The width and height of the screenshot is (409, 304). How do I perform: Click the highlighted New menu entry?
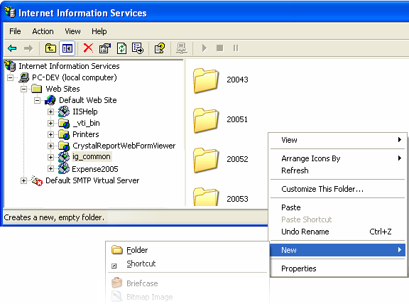coord(337,250)
